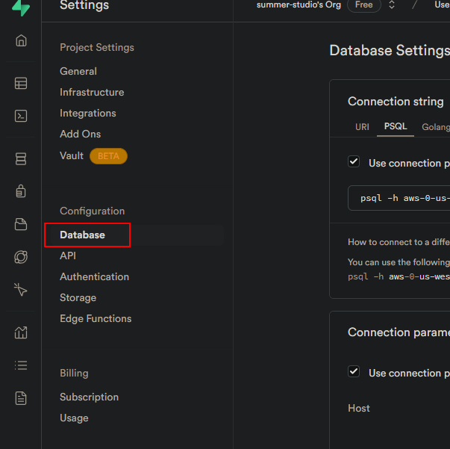Open Subscription under Billing
The width and height of the screenshot is (450, 449).
click(89, 397)
